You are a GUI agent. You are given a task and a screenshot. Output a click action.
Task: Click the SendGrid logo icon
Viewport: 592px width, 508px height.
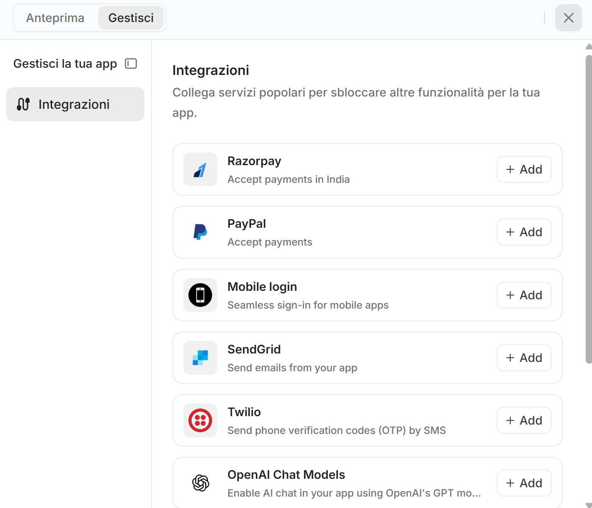click(200, 358)
